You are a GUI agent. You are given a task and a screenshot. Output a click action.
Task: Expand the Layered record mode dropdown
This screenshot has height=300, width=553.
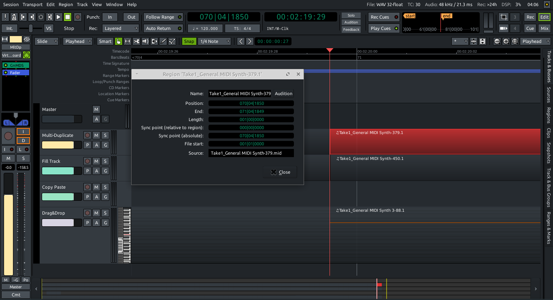120,28
